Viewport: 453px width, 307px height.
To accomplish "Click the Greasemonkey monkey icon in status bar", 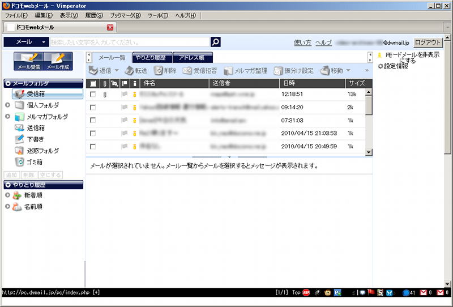I will [328, 292].
